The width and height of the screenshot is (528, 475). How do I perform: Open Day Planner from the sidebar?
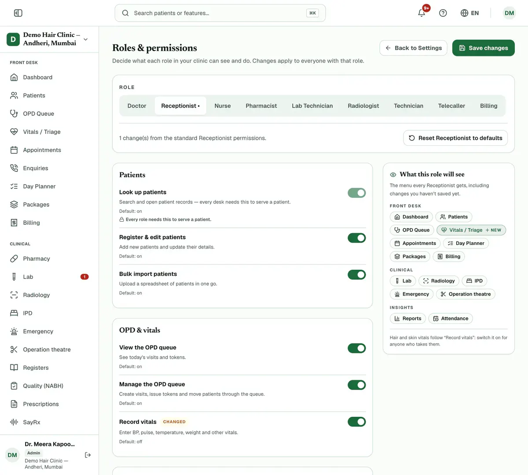pos(49,186)
